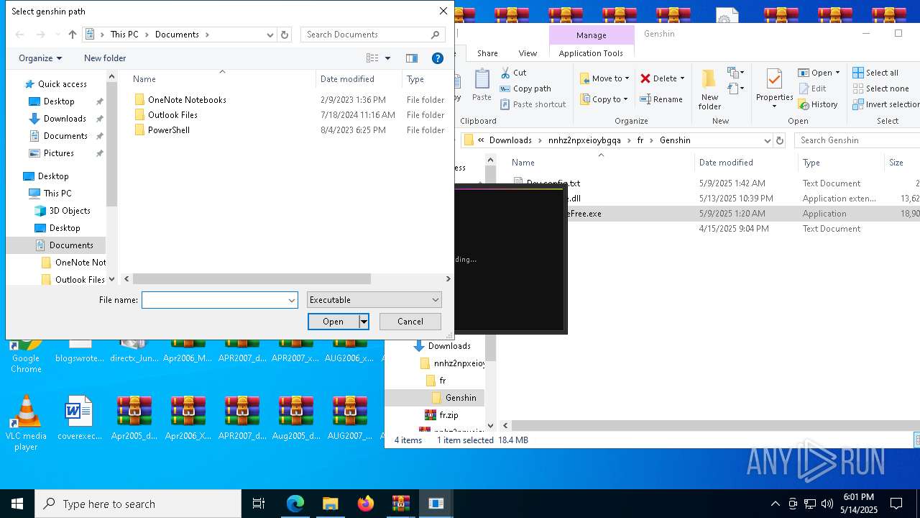
Task: Select 3D Objects in navigation tree
Action: tap(70, 211)
